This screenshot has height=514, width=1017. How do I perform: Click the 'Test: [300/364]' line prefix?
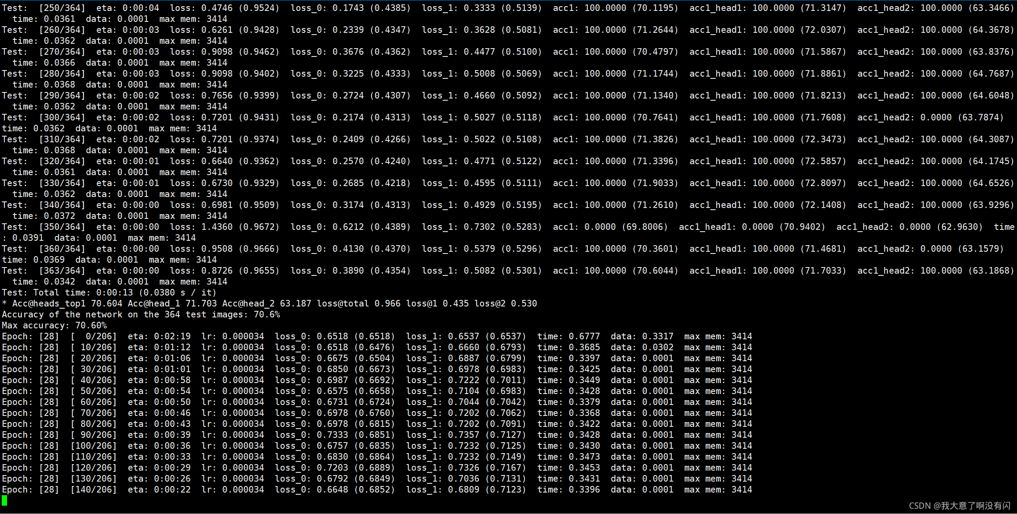(x=44, y=117)
